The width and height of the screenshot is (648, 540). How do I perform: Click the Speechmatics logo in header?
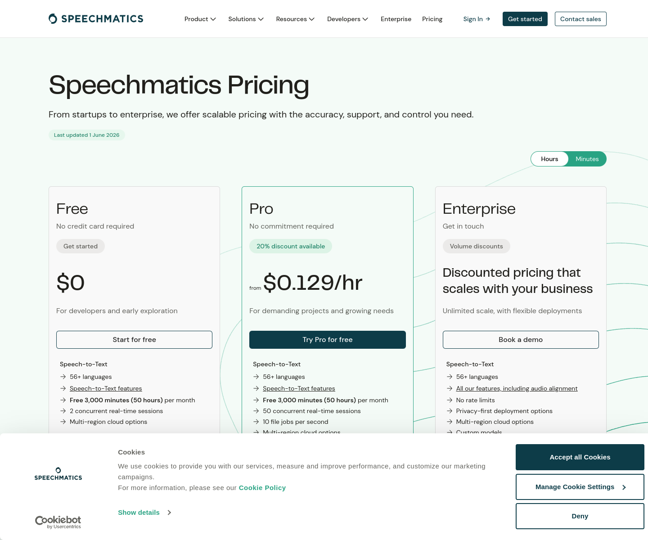pos(96,19)
